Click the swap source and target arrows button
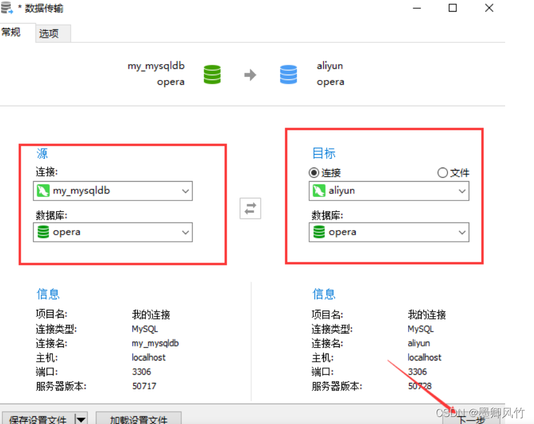 [x=250, y=208]
